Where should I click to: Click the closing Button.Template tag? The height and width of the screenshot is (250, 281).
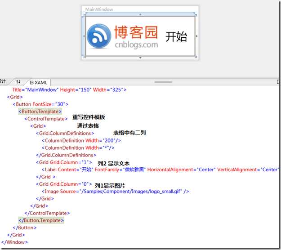[x=41, y=220]
